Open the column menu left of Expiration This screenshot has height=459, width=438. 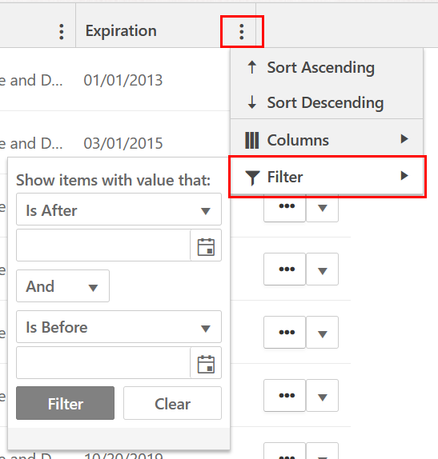tap(62, 32)
